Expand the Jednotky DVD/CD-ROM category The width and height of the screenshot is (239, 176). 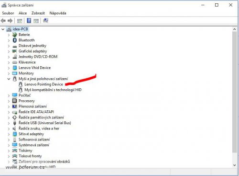(9, 57)
